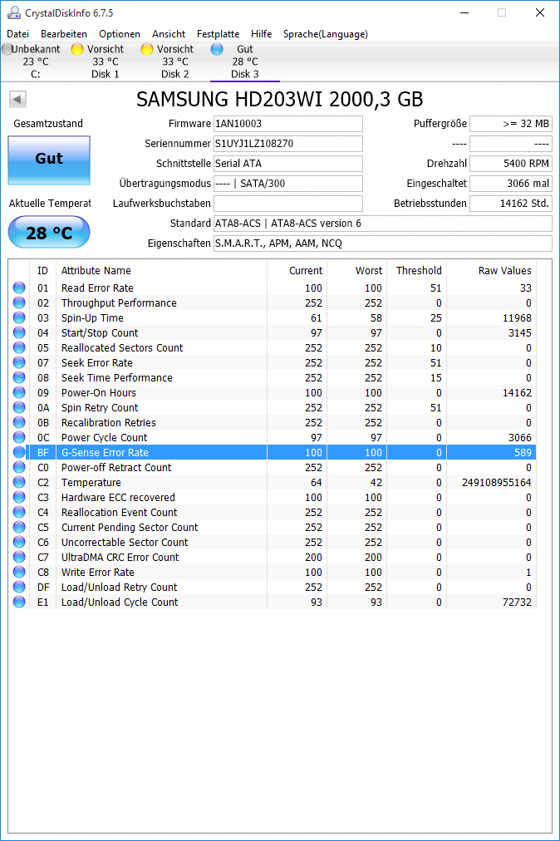
Task: Click the status orb of G-Sense Error Rate row
Action: (19, 453)
